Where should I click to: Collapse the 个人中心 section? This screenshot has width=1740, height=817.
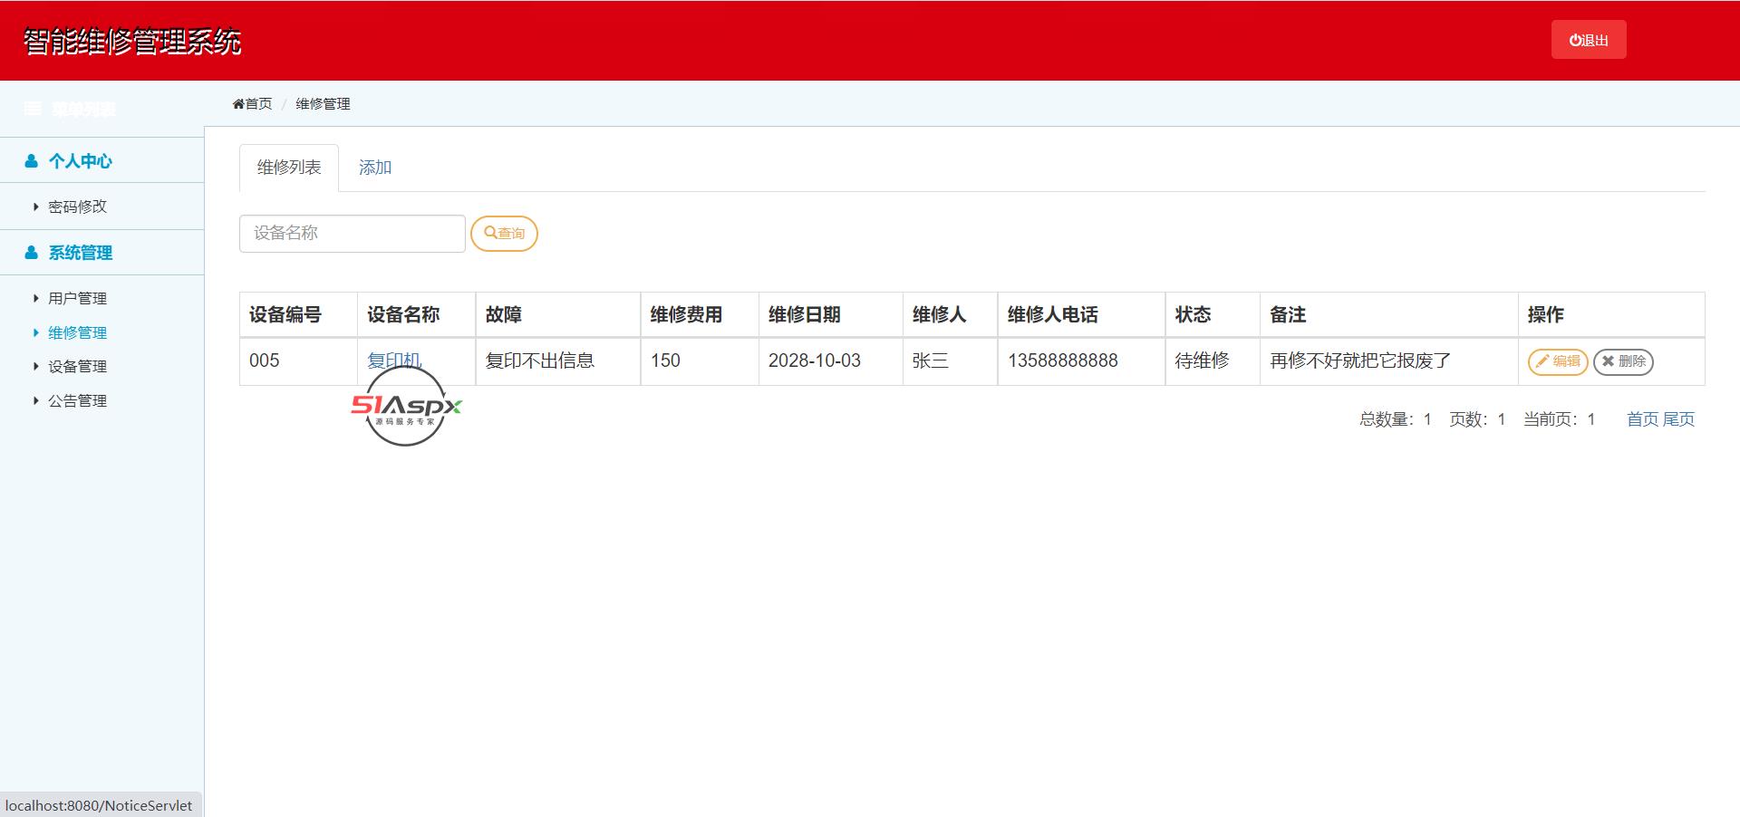pos(80,161)
